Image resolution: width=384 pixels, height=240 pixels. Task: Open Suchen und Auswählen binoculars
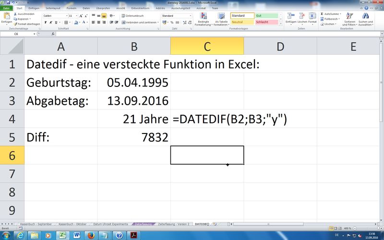365,19
